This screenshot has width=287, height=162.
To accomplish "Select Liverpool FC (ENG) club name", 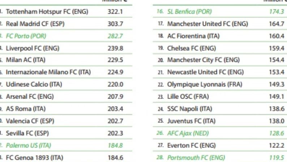I will (x=33, y=48).
